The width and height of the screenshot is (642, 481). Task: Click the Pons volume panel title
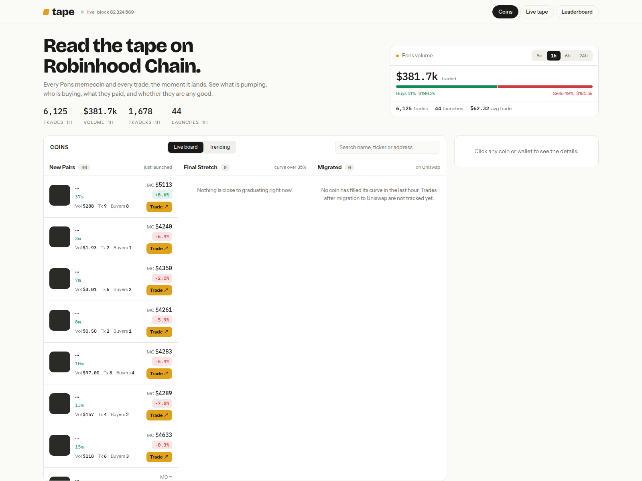417,56
